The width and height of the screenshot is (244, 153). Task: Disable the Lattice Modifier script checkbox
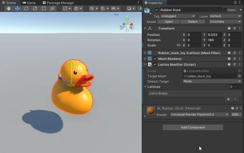click(155, 64)
